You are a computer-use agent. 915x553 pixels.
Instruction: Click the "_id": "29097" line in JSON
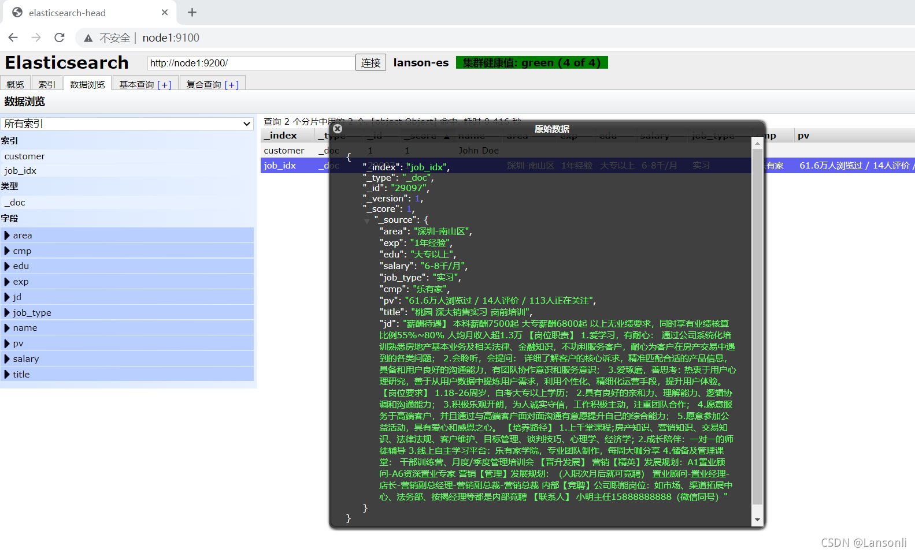tap(396, 188)
